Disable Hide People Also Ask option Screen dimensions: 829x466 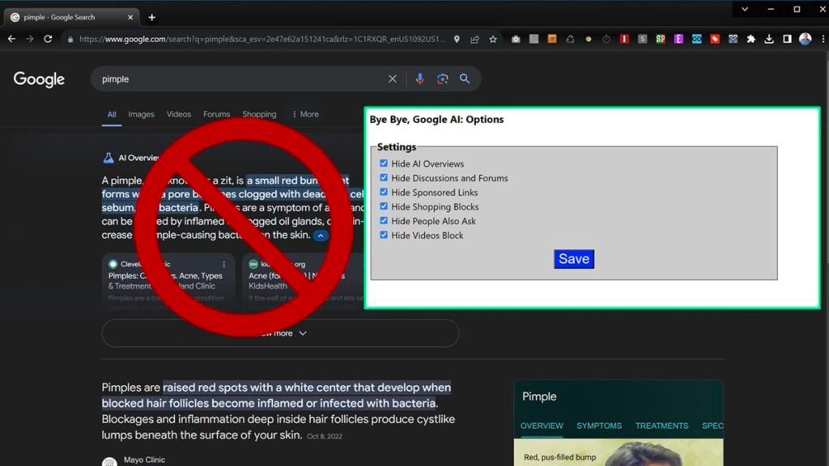(384, 221)
